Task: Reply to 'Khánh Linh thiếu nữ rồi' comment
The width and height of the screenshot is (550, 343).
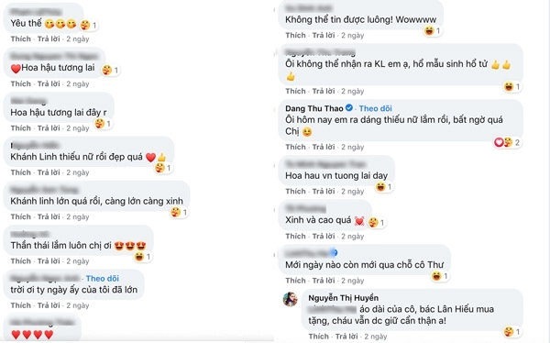Action: (49, 172)
